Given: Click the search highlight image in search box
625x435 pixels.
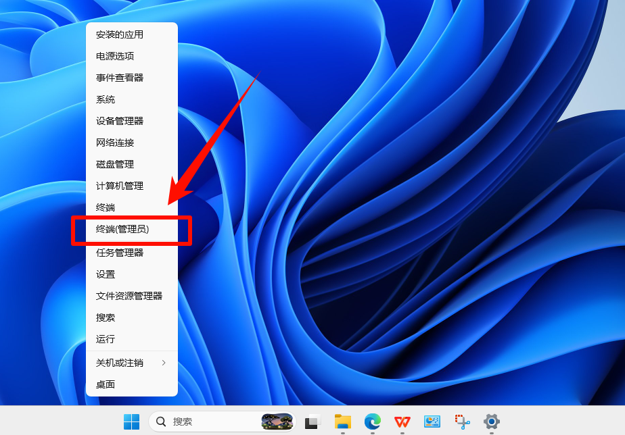Looking at the screenshot, I should coord(277,421).
